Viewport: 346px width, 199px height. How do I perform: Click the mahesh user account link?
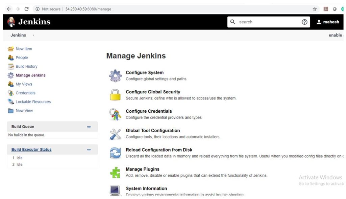[330, 22]
